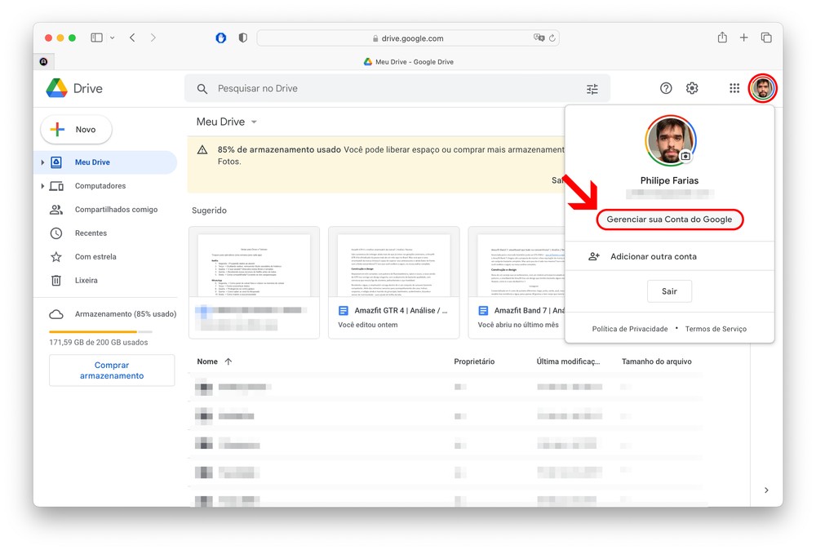Click the Sair button
This screenshot has width=816, height=550.
click(x=669, y=291)
